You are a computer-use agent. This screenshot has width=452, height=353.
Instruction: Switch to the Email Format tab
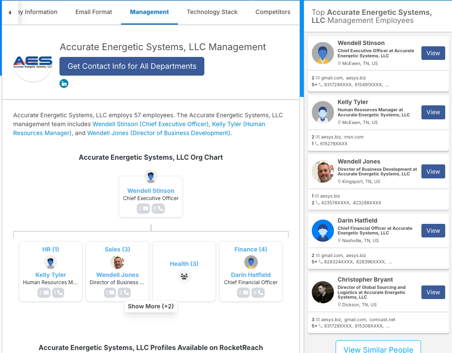(x=94, y=12)
